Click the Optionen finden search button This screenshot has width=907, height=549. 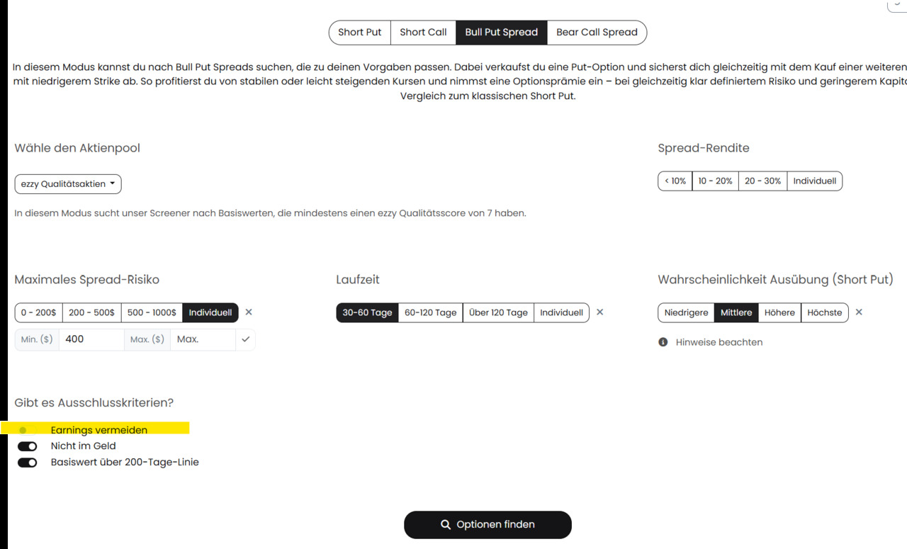tap(488, 525)
